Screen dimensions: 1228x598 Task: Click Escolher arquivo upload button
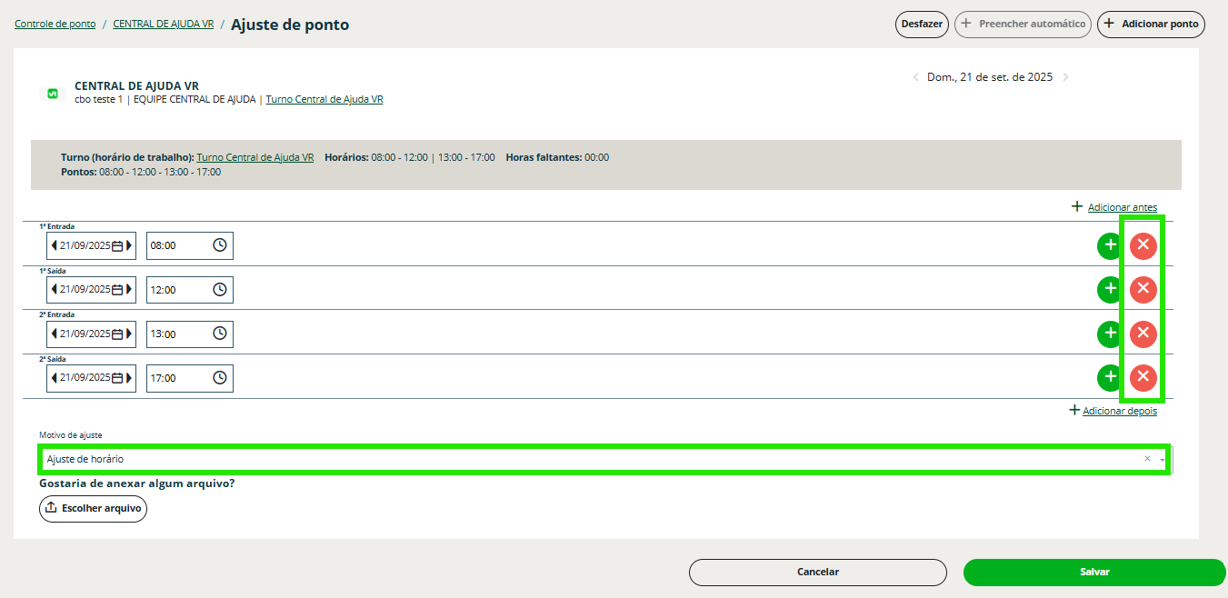pyautogui.click(x=93, y=508)
